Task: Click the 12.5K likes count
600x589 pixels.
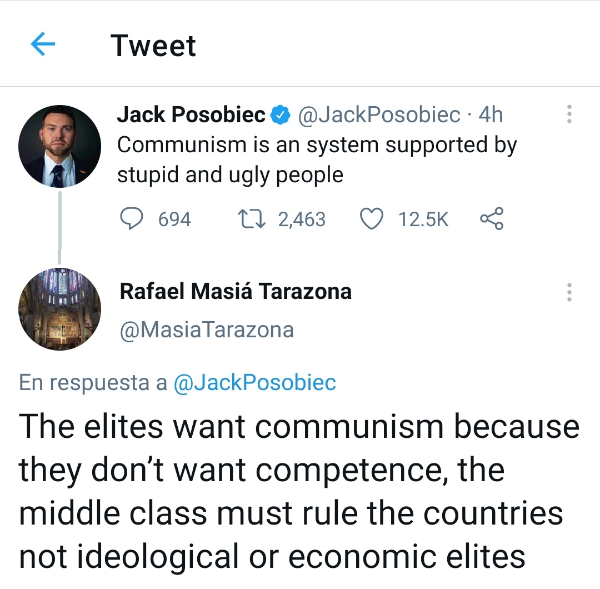Action: tap(423, 219)
